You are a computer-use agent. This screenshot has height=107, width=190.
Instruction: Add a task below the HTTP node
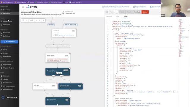pos(64,37)
